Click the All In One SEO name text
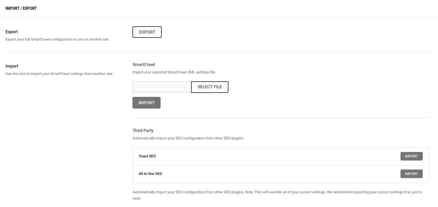Image resolution: width=438 pixels, height=207 pixels. pyautogui.click(x=150, y=174)
